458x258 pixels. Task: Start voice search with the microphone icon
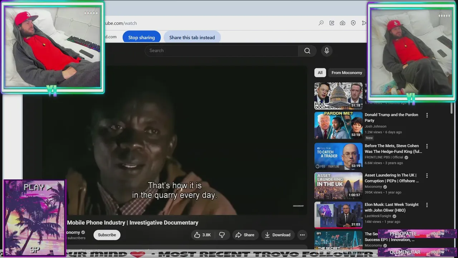(x=327, y=51)
